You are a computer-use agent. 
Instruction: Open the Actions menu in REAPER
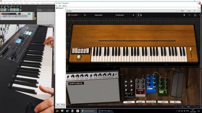coord(33,3)
